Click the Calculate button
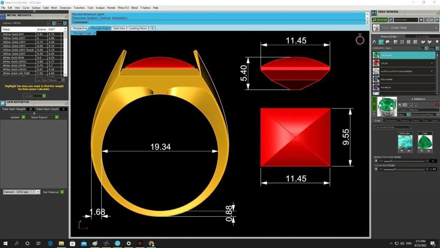440x248 pixels. pyautogui.click(x=34, y=96)
